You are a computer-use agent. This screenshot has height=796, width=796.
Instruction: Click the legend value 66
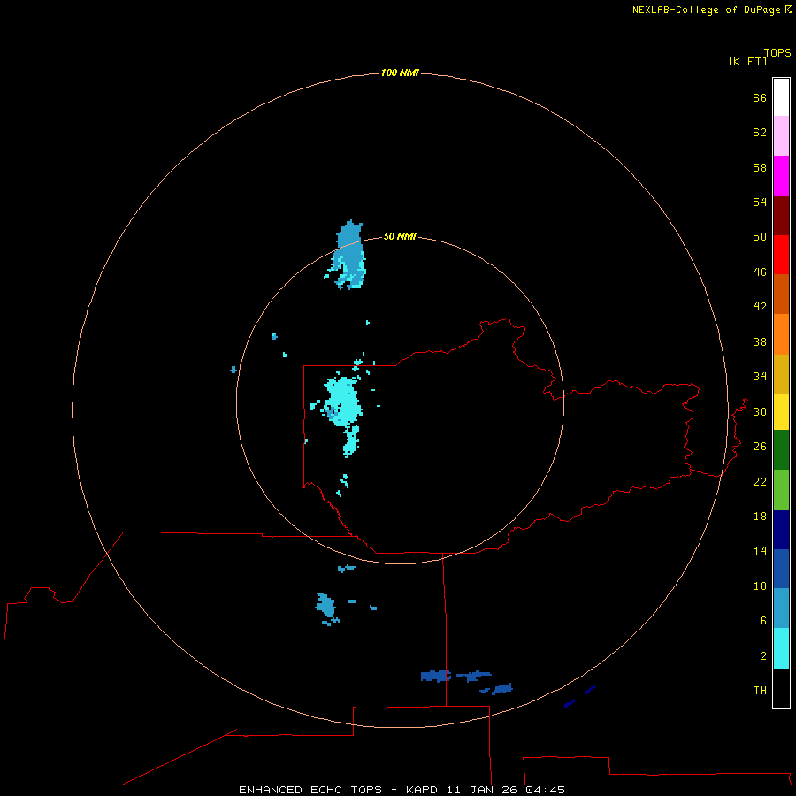point(760,97)
